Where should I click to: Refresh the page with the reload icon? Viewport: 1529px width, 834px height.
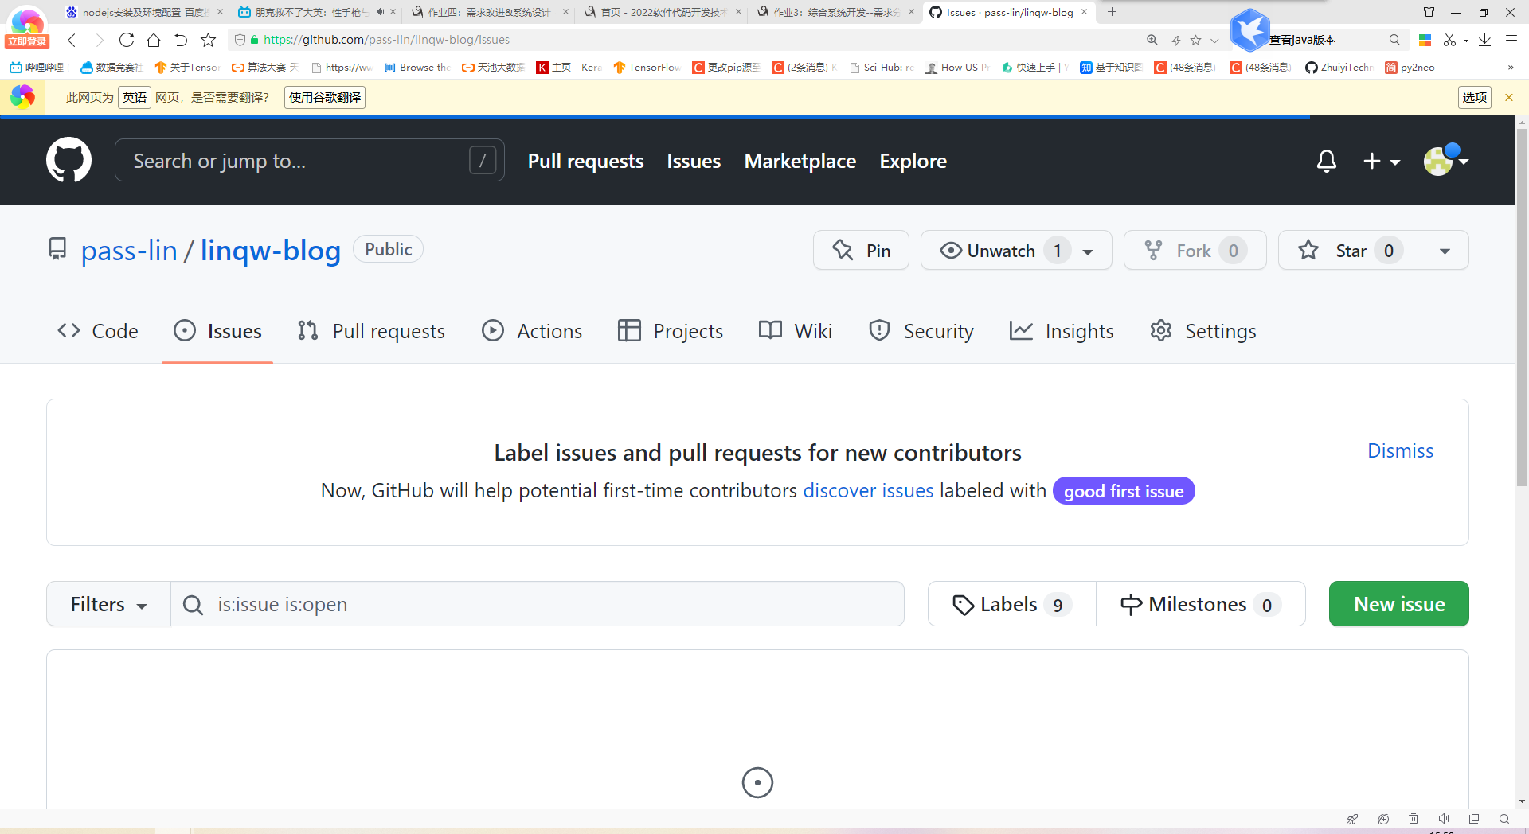(x=126, y=40)
